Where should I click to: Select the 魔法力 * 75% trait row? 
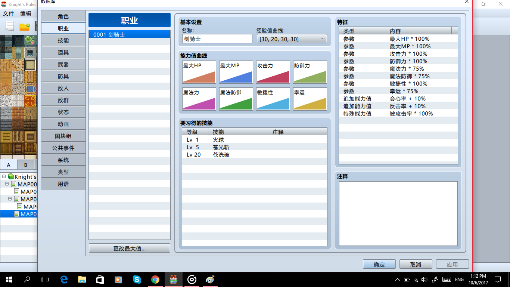(398, 69)
